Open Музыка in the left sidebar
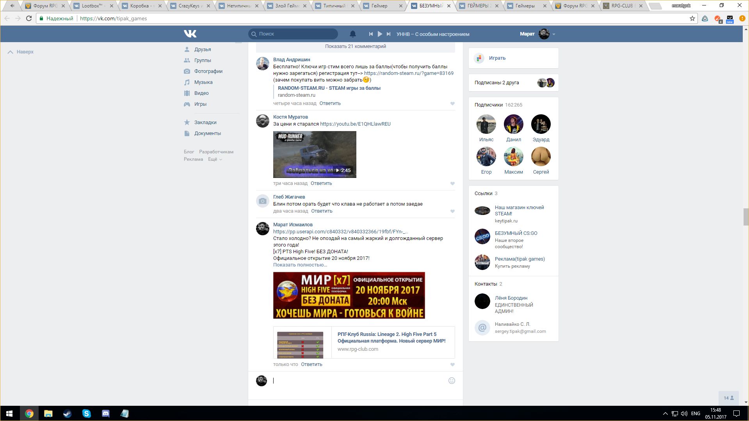The width and height of the screenshot is (749, 421). [203, 82]
